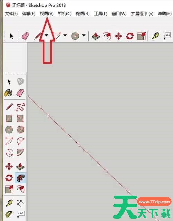Select the Make Component tool
This screenshot has width=173, height=221.
20,81
